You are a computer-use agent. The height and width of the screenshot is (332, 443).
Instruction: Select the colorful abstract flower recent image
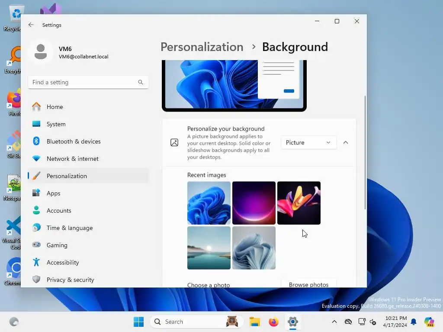tap(299, 203)
